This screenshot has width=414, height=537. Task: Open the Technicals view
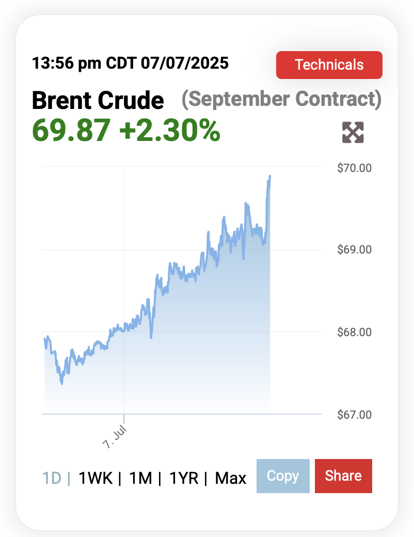329,65
